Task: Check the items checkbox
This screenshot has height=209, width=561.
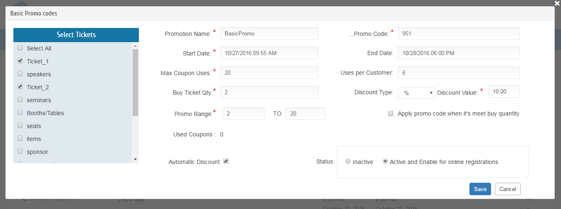Action: tap(20, 138)
